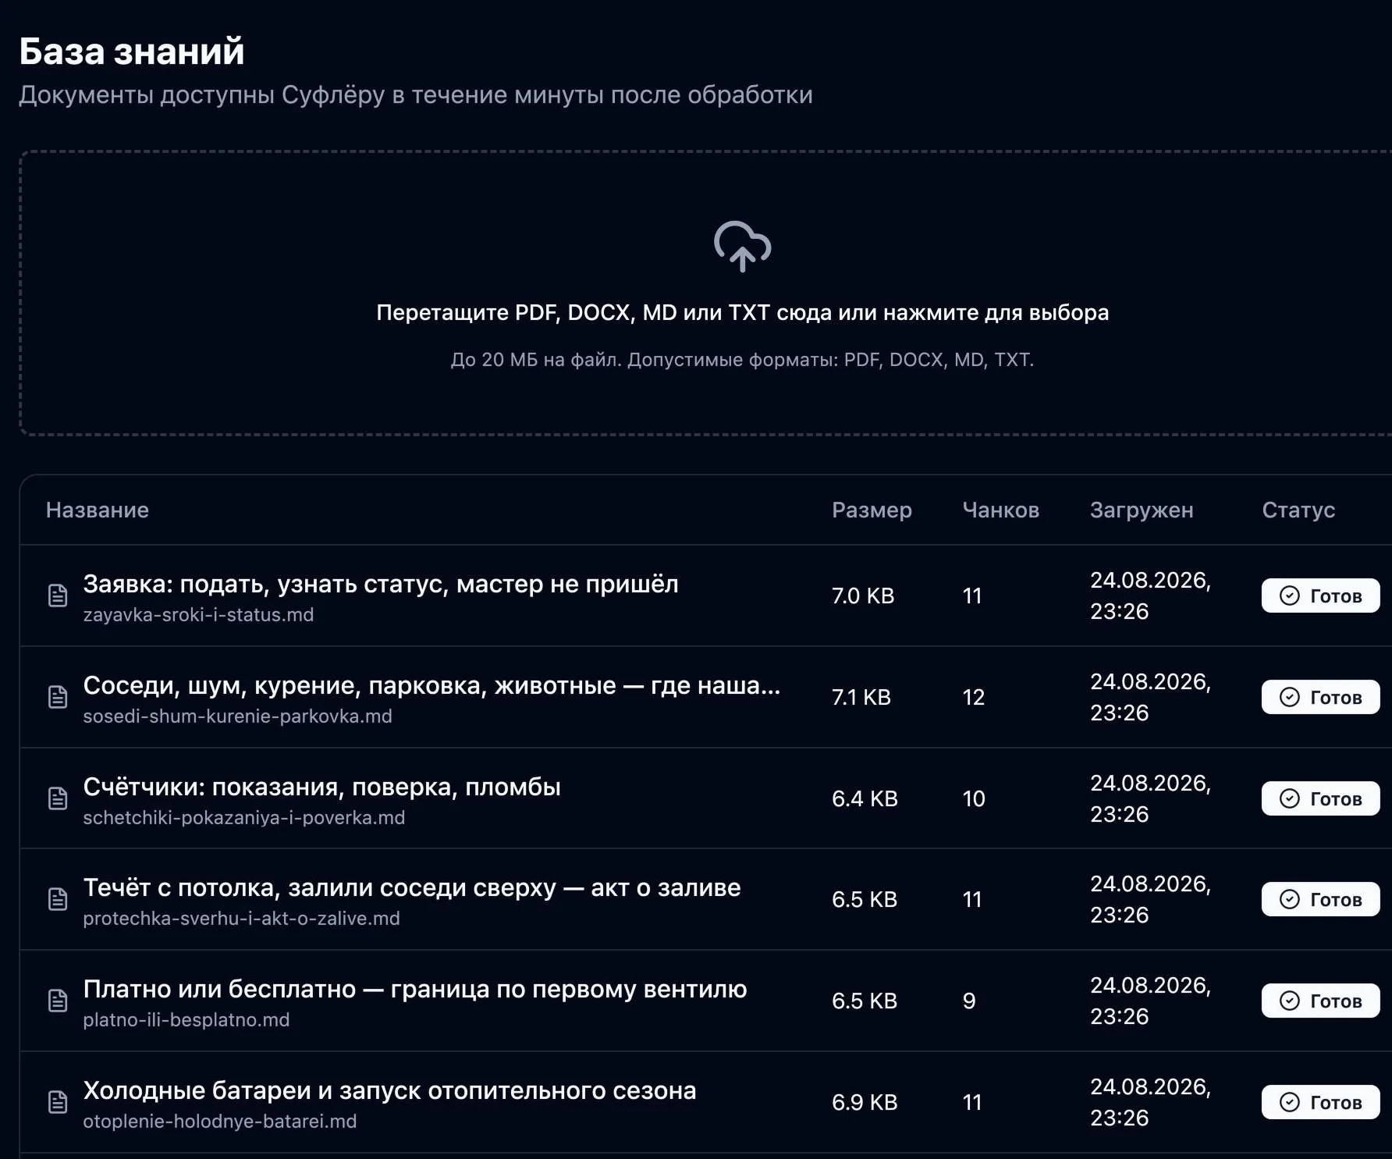
Task: Click the document icon beside otoplenie-holodnye-batarei.md
Action: [x=58, y=1102]
